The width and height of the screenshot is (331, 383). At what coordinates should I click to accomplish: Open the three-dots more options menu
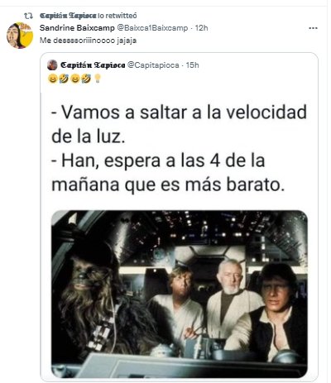coord(313,28)
